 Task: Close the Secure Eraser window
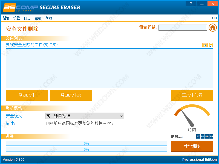pyautogui.click(x=213, y=4)
